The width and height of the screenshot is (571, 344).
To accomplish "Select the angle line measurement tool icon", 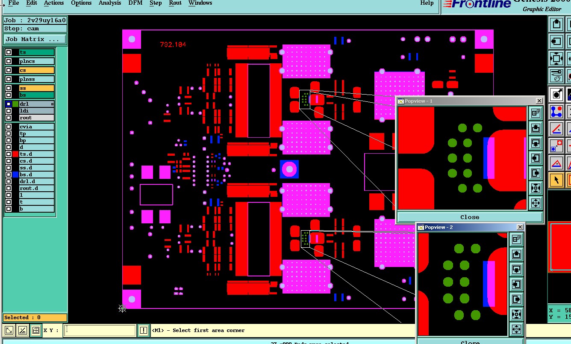I will coord(556,128).
